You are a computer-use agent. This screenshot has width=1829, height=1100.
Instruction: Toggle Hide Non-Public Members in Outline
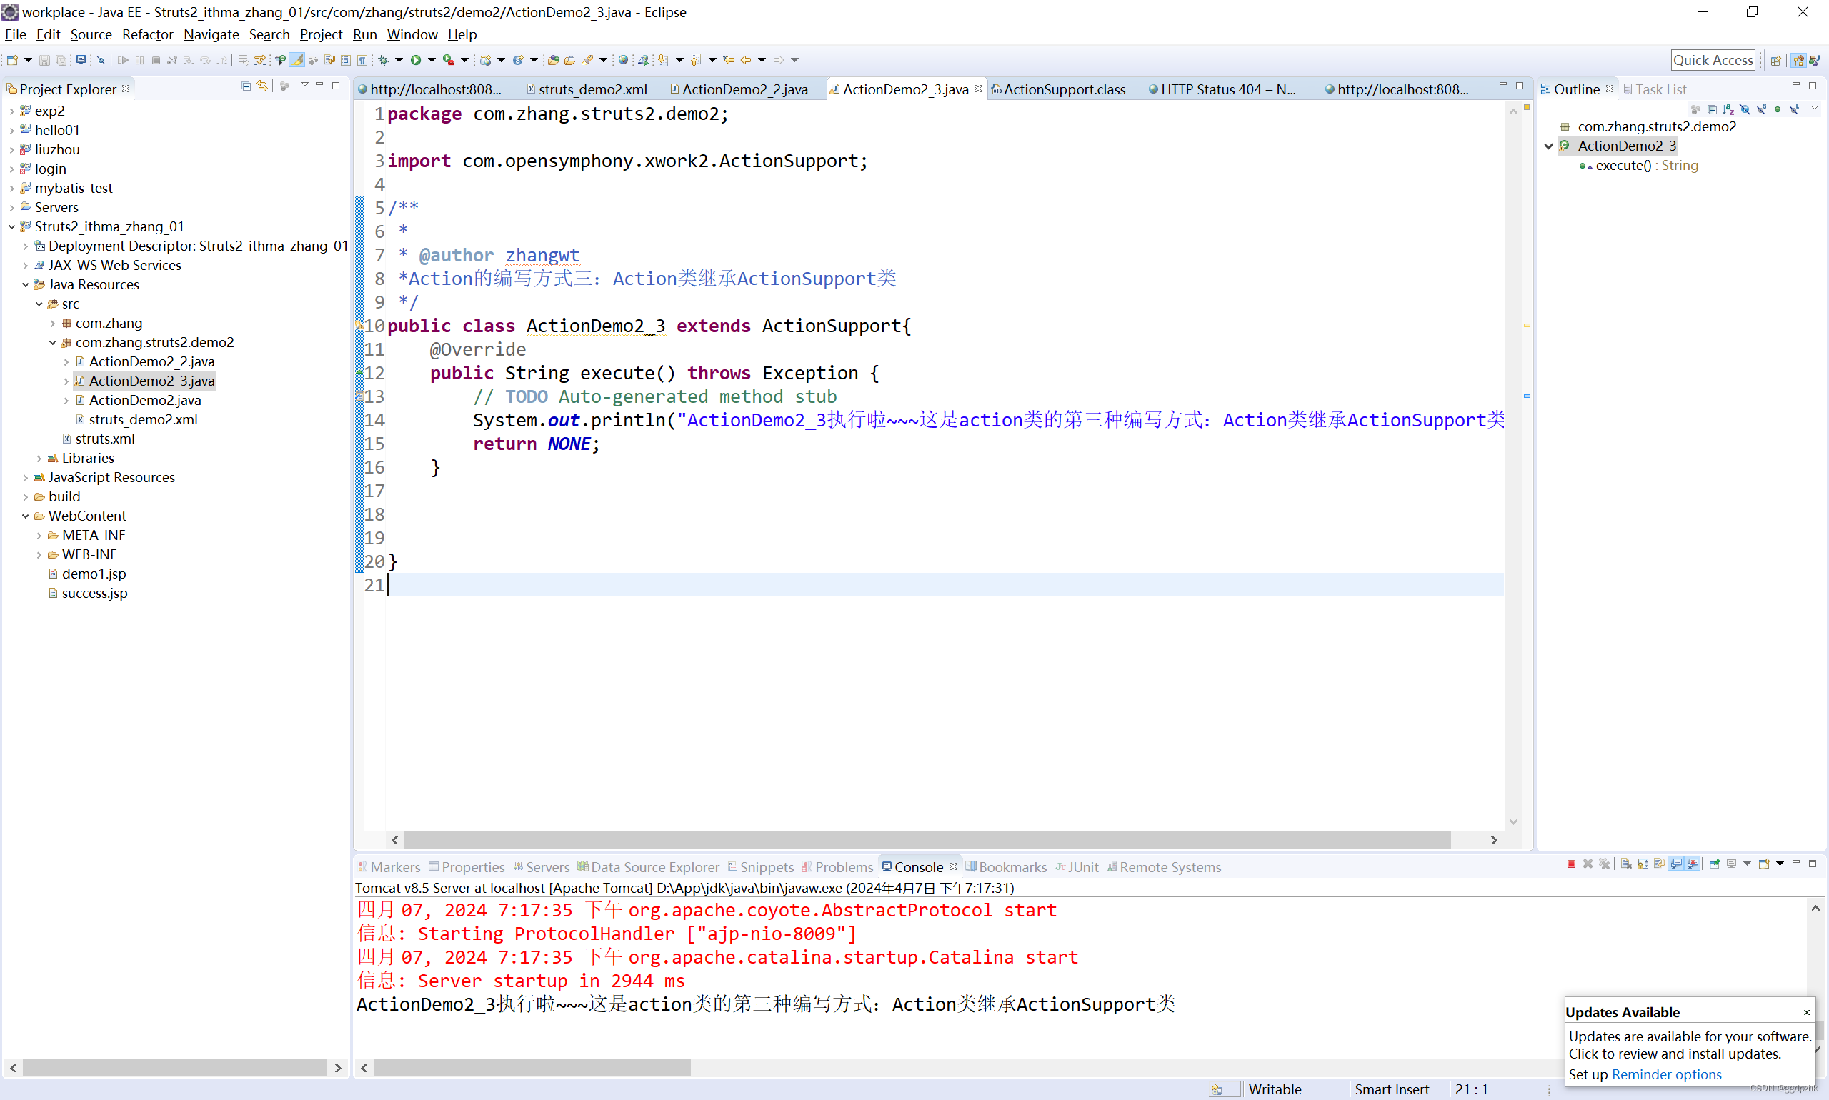click(x=1778, y=110)
